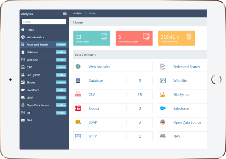Image resolution: width=226 pixels, height=159 pixels.
Task: Click the NAS device icon in Data Connectors
Action: 163,136
